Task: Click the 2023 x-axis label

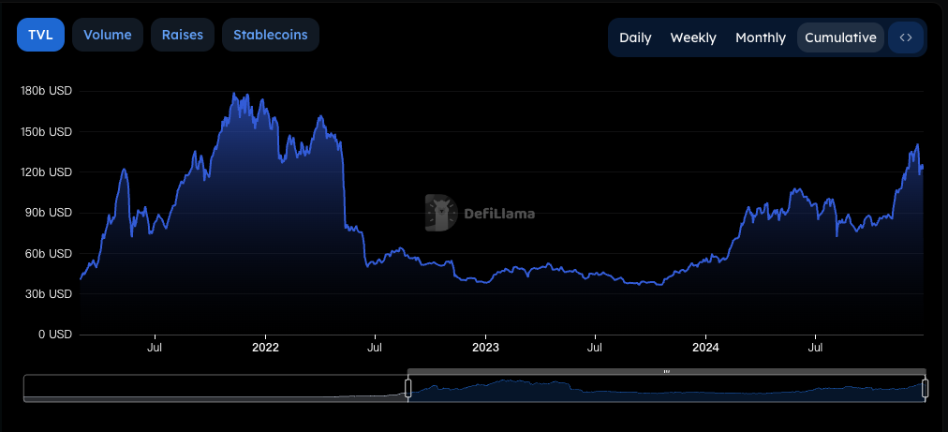Action: click(x=485, y=348)
